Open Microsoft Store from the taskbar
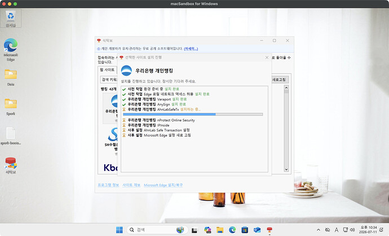 (245, 230)
